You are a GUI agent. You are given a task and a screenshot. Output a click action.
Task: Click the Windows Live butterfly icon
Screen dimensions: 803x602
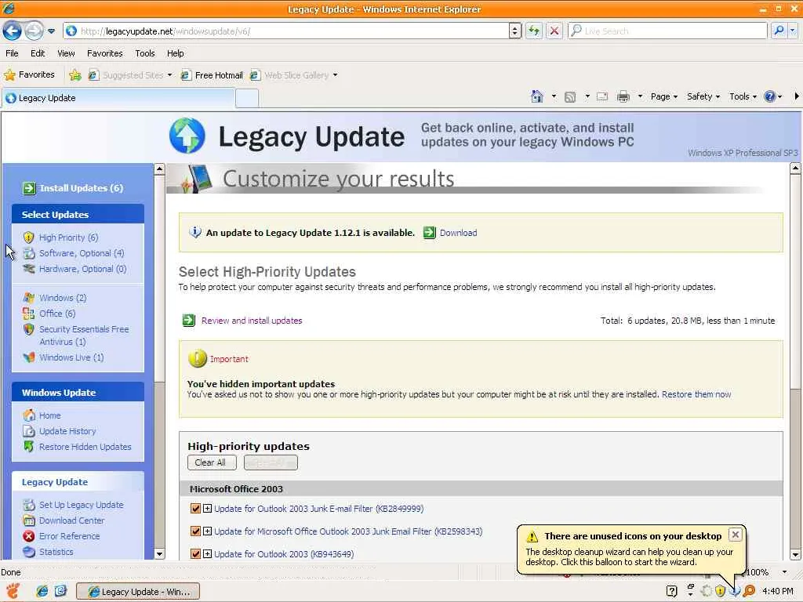(29, 357)
